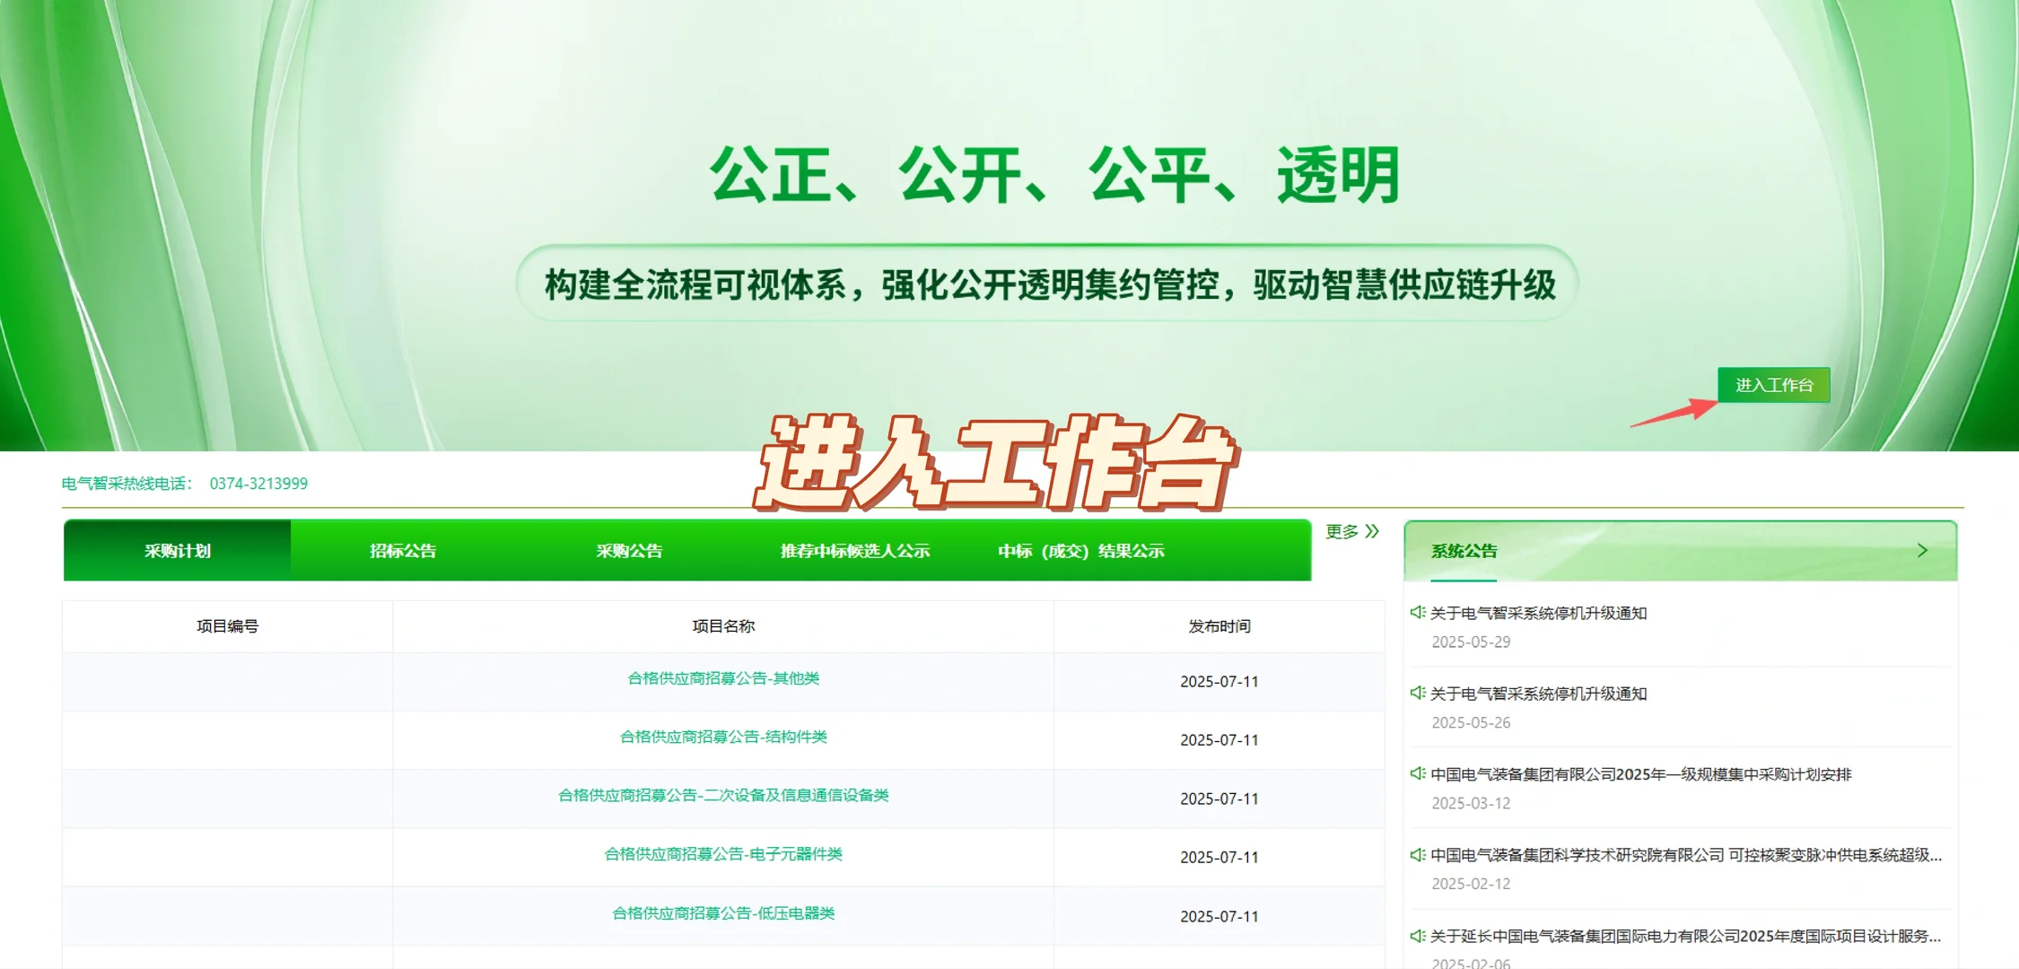
Task: Click the double chevron next to 更多
Action: click(x=1372, y=531)
